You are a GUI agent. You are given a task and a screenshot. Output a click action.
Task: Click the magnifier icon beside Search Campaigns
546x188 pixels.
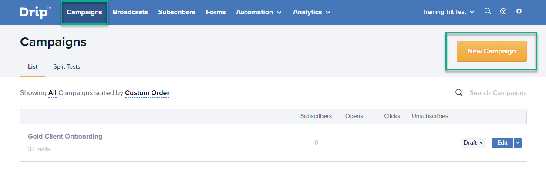(x=459, y=92)
